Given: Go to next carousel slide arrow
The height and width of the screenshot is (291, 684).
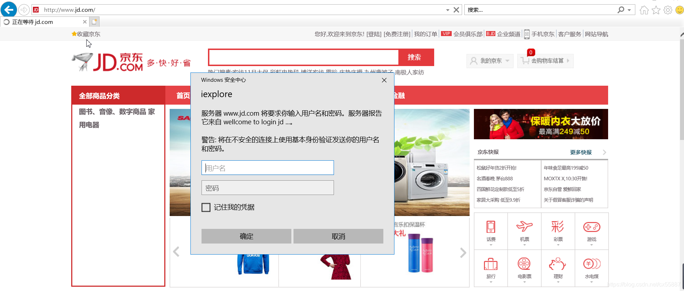Looking at the screenshot, I should tap(463, 252).
